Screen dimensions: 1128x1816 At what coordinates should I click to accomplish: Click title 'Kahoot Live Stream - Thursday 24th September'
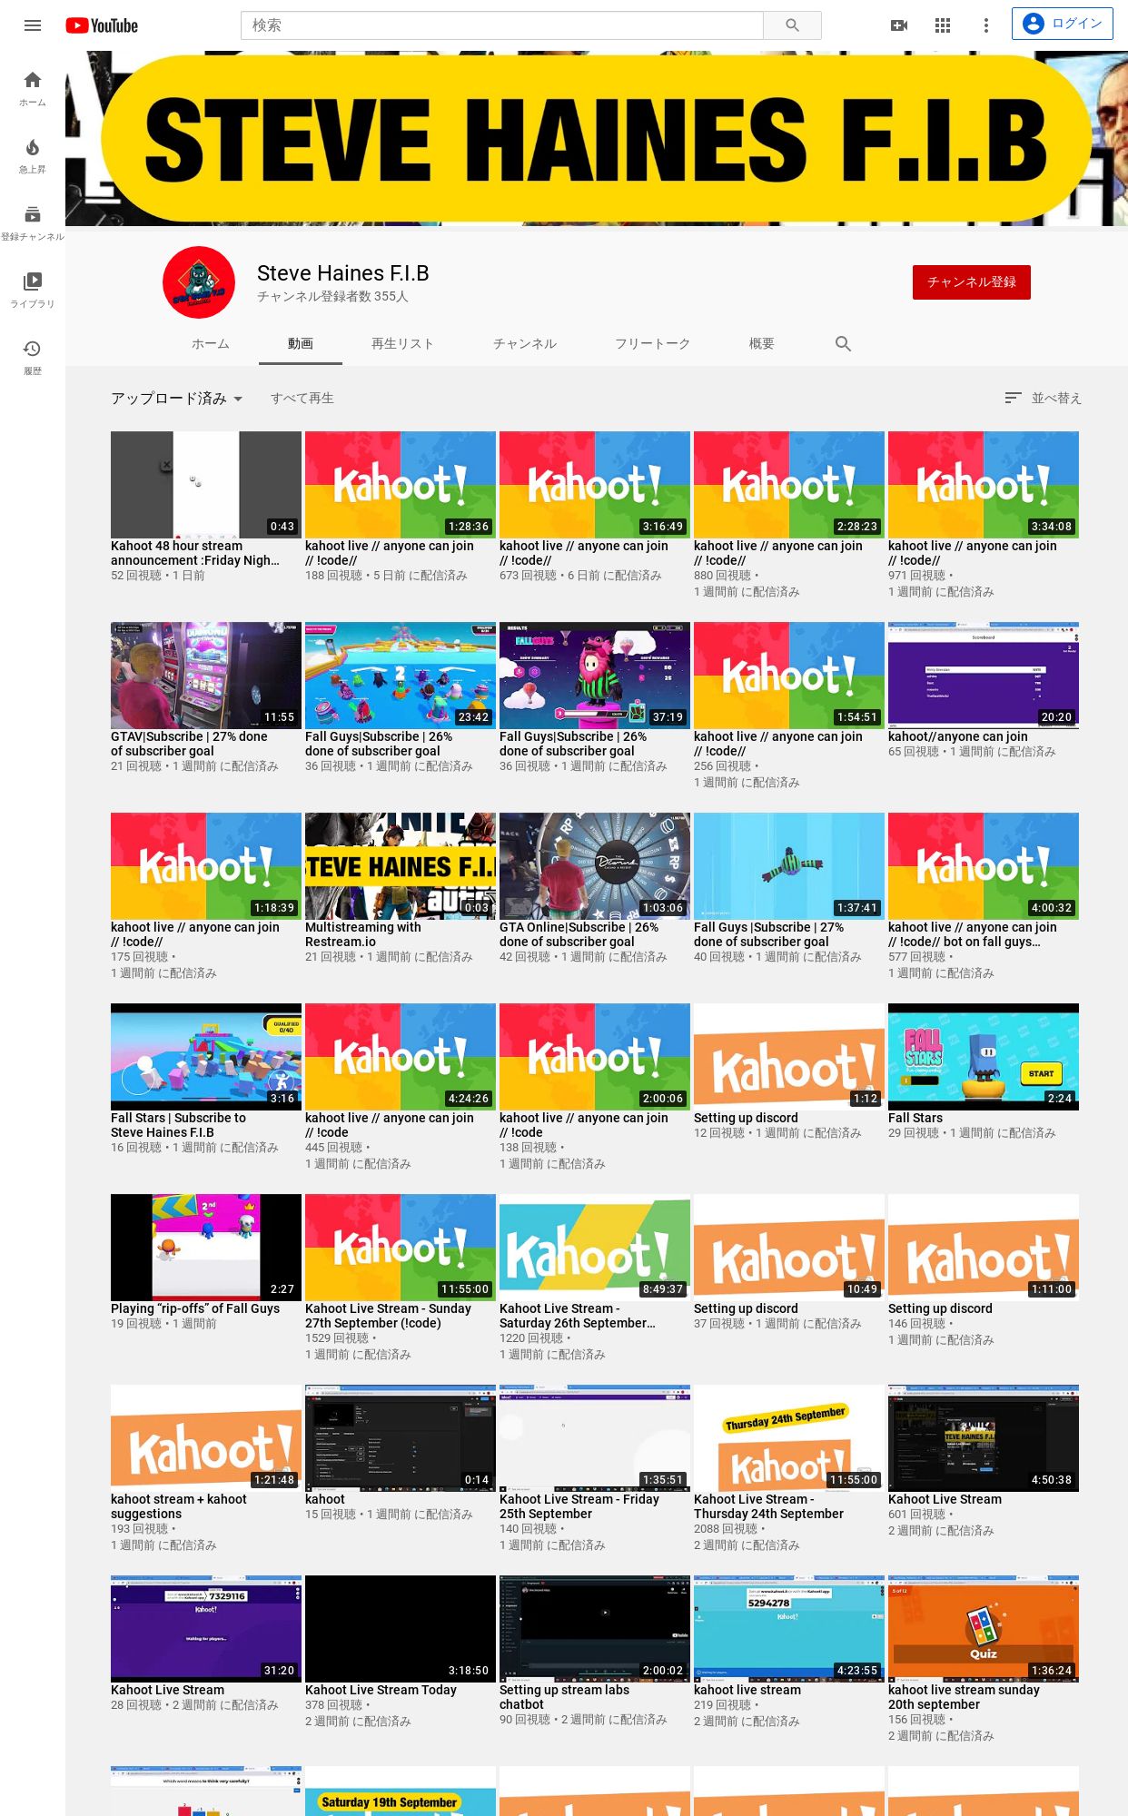768,1506
